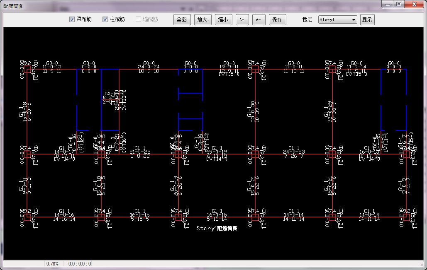Click the bottom-right corner column node
Screen dimensions: 427x270
406,217
